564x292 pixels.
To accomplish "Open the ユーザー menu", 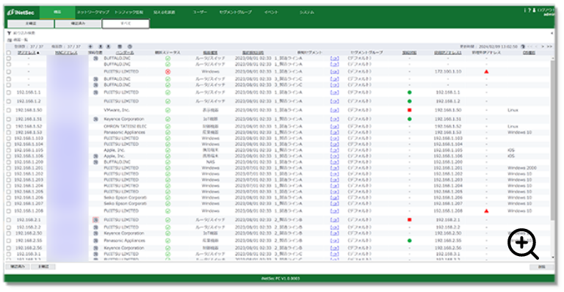I will tap(200, 12).
